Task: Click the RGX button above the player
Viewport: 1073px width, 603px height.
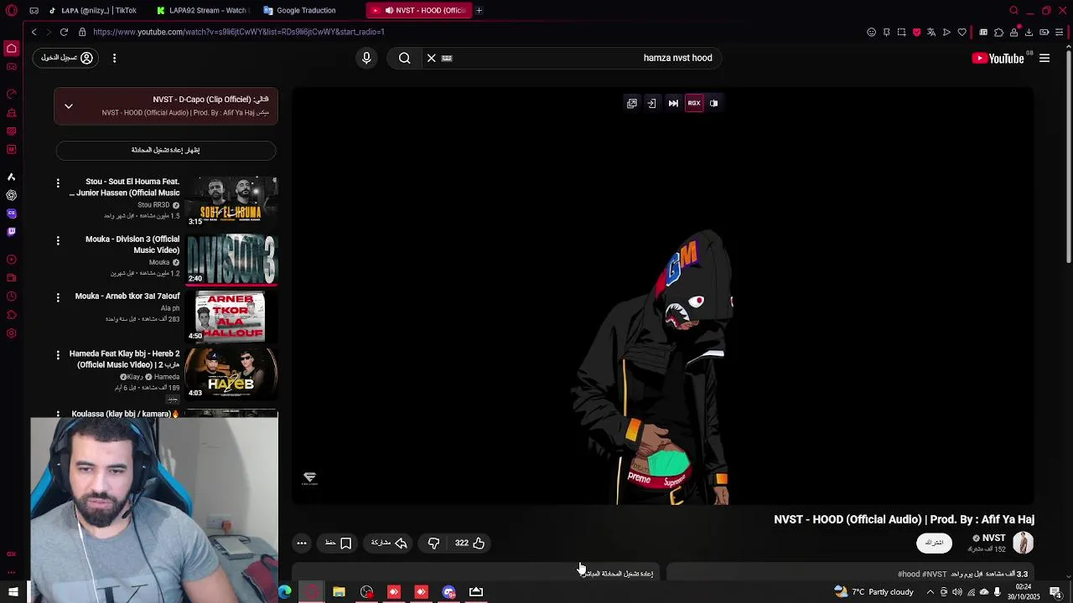Action: pyautogui.click(x=694, y=103)
